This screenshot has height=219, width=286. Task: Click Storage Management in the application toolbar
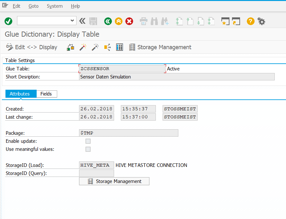click(160, 47)
